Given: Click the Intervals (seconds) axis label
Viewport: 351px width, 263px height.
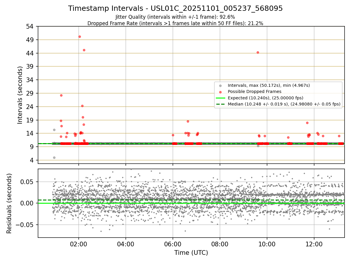Looking at the screenshot, I should click(x=20, y=95).
